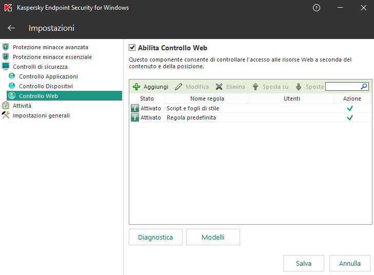Open the help question mark icon
The height and width of the screenshot is (275, 374).
316,8
